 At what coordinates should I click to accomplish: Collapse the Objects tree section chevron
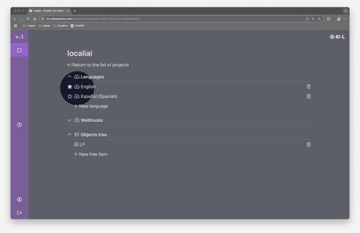pos(69,135)
